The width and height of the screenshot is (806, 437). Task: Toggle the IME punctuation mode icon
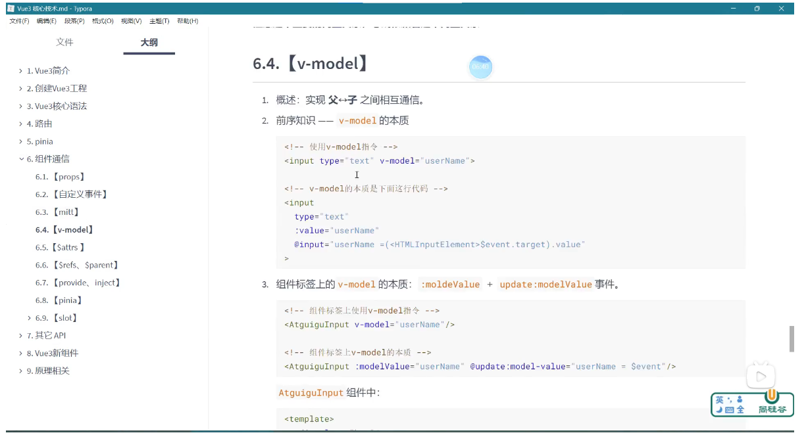click(x=730, y=400)
